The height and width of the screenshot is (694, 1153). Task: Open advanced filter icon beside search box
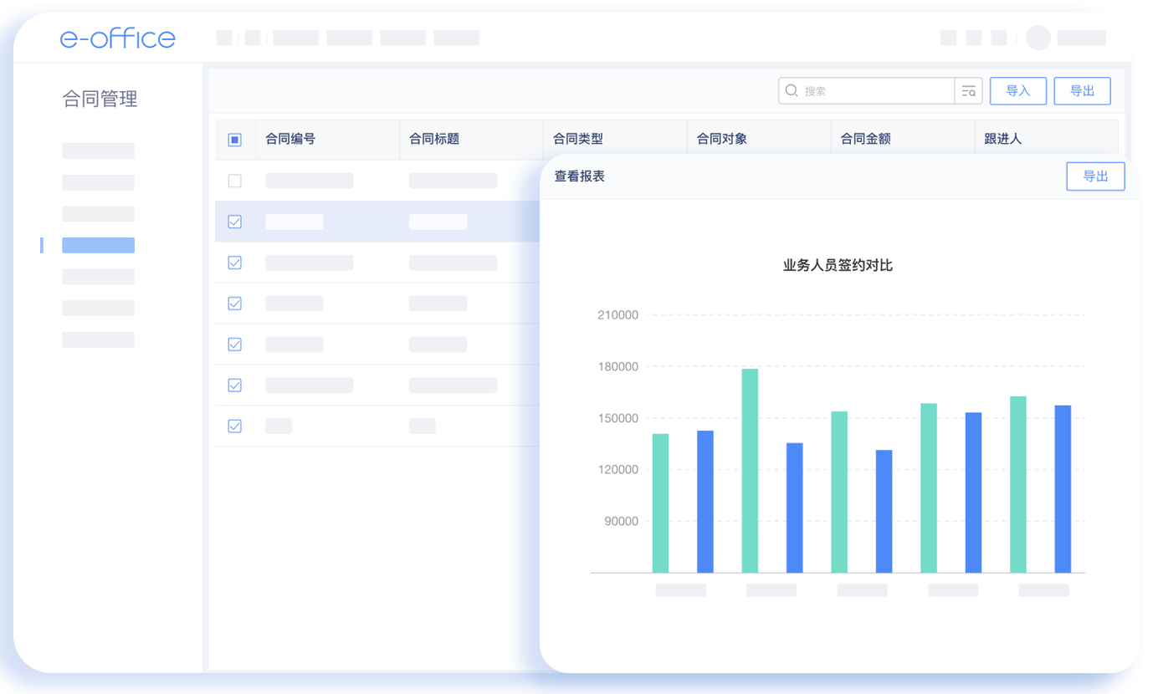pos(969,91)
